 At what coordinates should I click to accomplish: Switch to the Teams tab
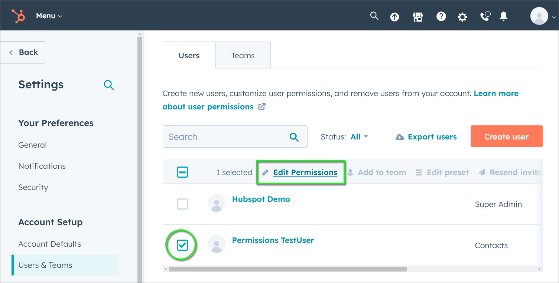(x=243, y=56)
